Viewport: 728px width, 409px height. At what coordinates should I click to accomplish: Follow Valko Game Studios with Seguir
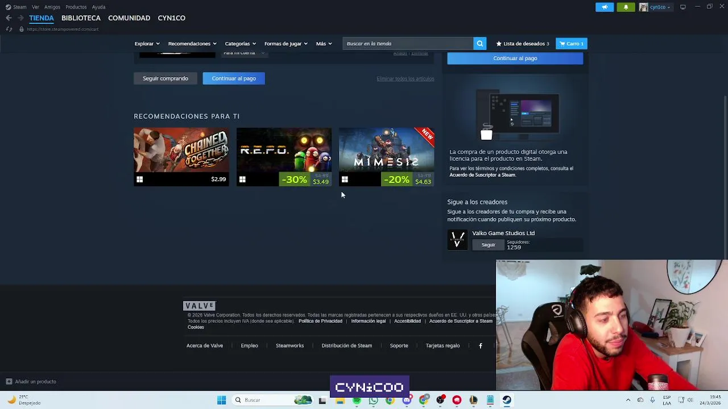pyautogui.click(x=489, y=245)
